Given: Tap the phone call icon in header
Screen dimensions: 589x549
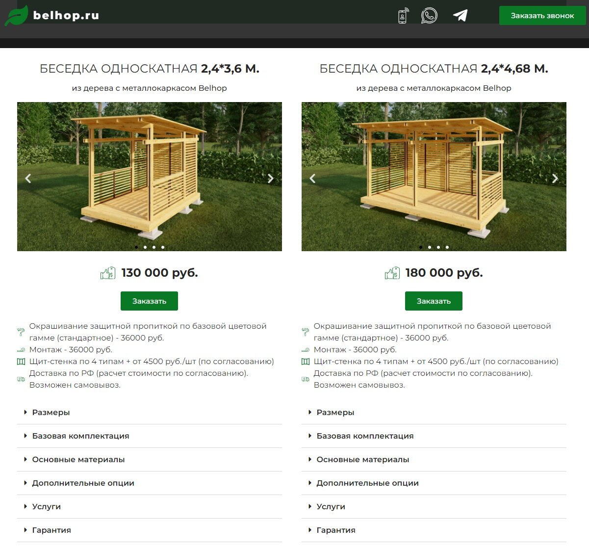Looking at the screenshot, I should point(403,16).
